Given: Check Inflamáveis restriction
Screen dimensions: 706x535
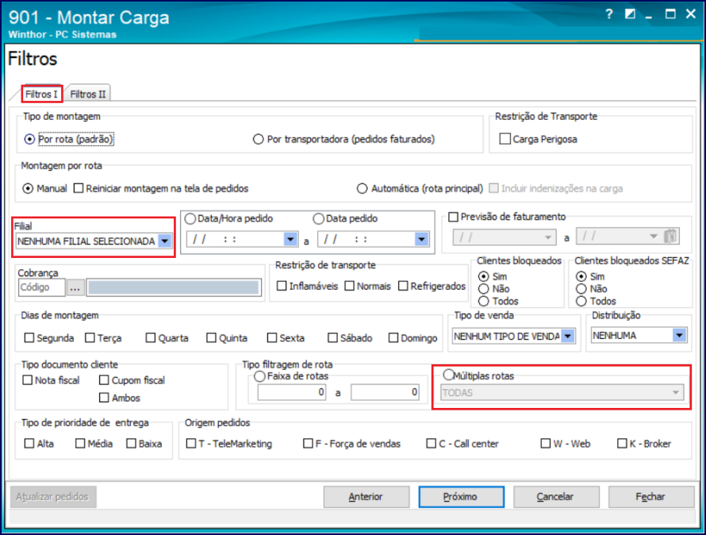Looking at the screenshot, I should click(282, 286).
